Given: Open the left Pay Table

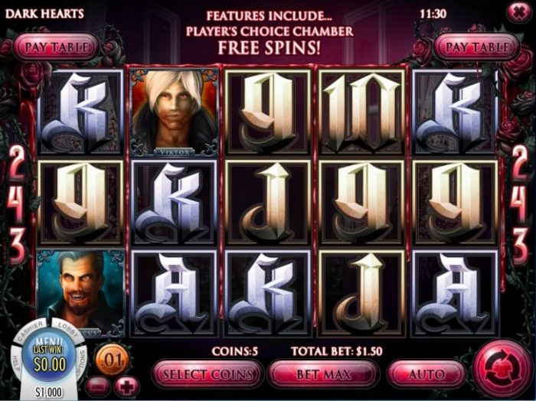Looking at the screenshot, I should [57, 47].
